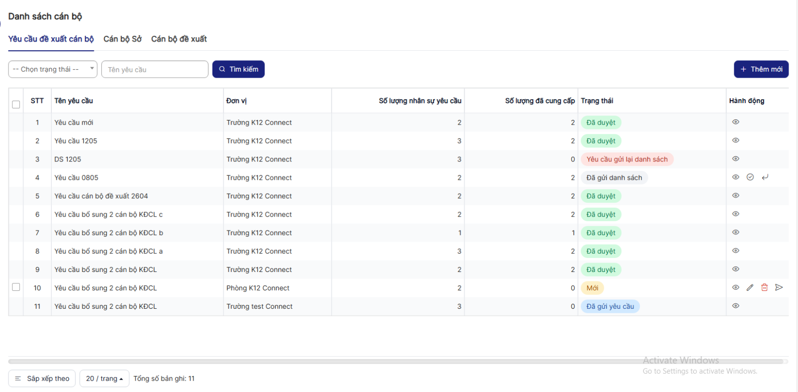Click eye icon in row 10
798x392 pixels.
pos(735,287)
